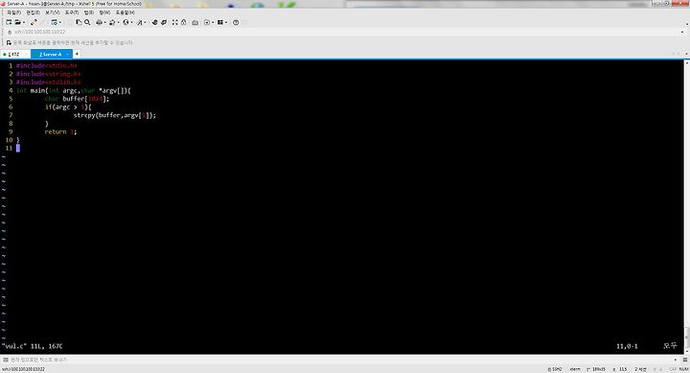Open the 도움말(H) menu
Image resolution: width=690 pixels, height=373 pixels.
click(x=126, y=12)
